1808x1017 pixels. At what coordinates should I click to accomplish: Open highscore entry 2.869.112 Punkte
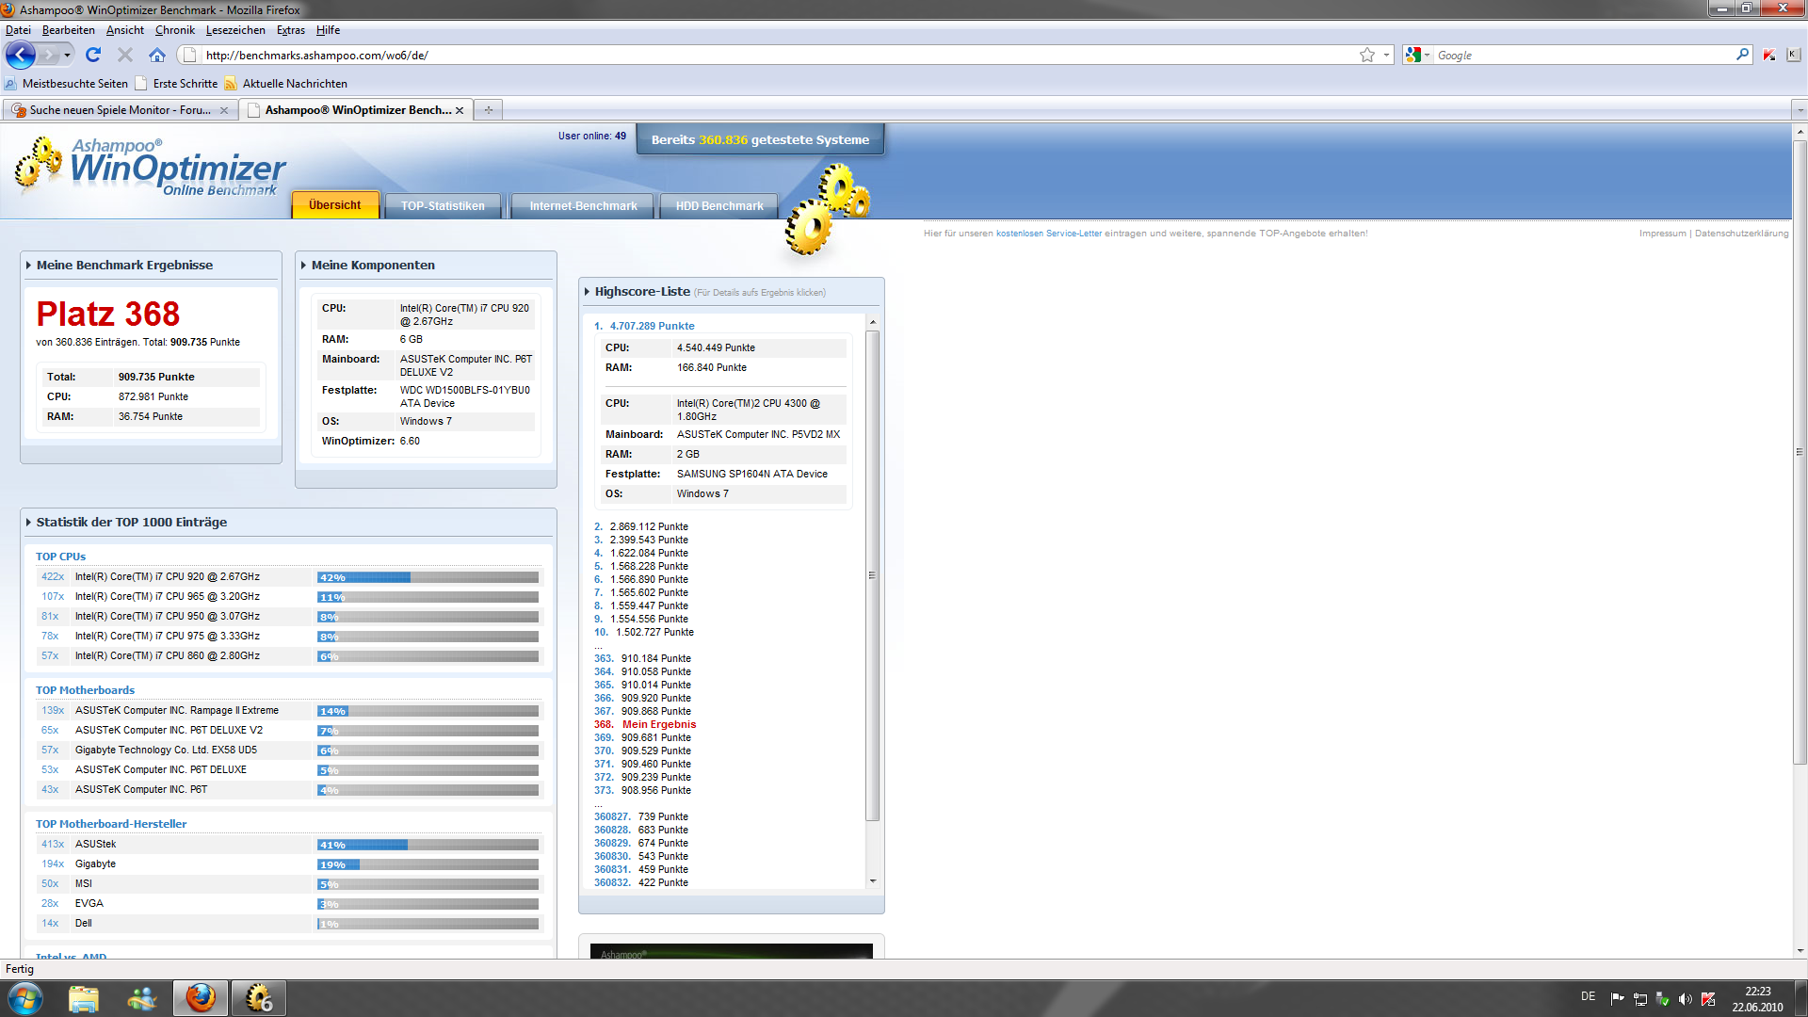(648, 526)
